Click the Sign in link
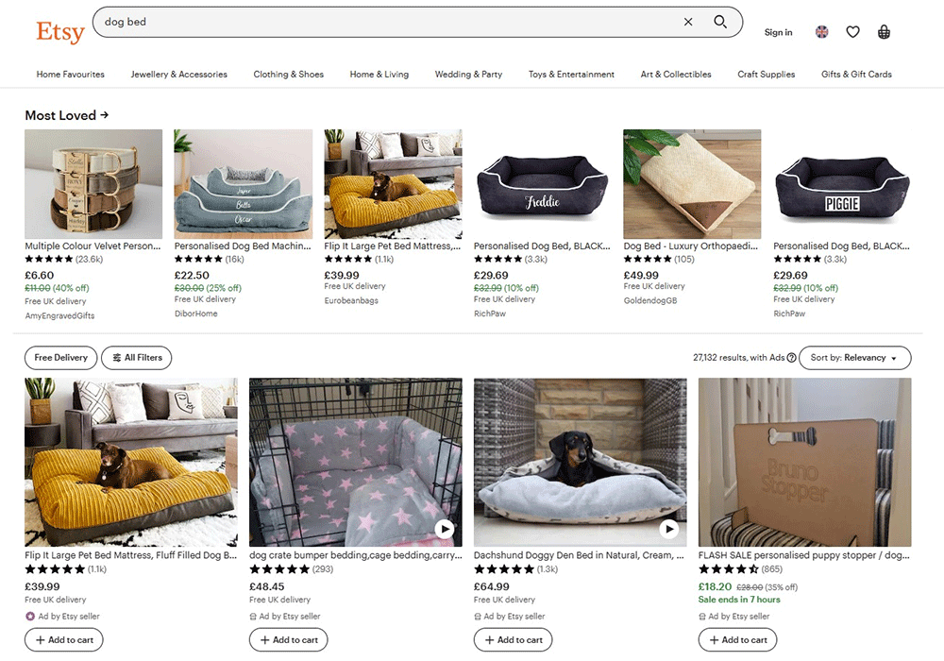The height and width of the screenshot is (661, 944). click(778, 32)
